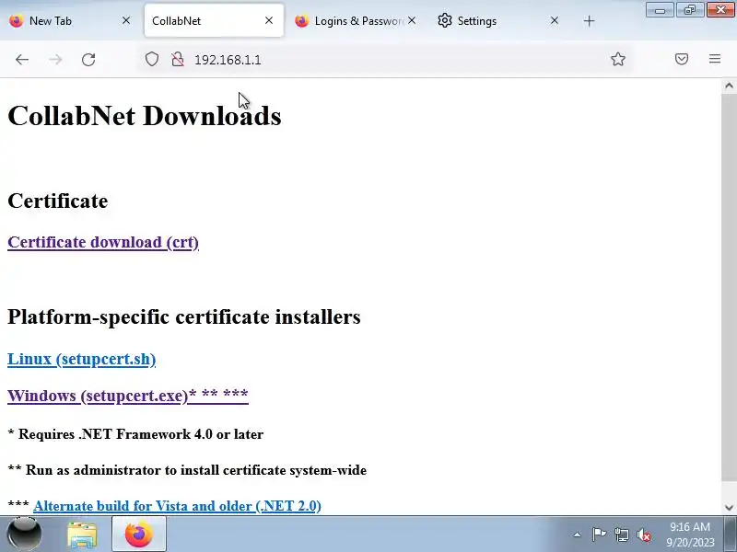This screenshot has height=552, width=737.
Task: Click the scrollbar down arrow
Action: click(x=729, y=508)
